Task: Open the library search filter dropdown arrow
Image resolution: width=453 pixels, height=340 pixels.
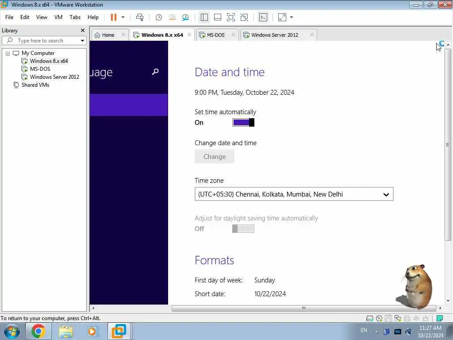Action: 82,41
